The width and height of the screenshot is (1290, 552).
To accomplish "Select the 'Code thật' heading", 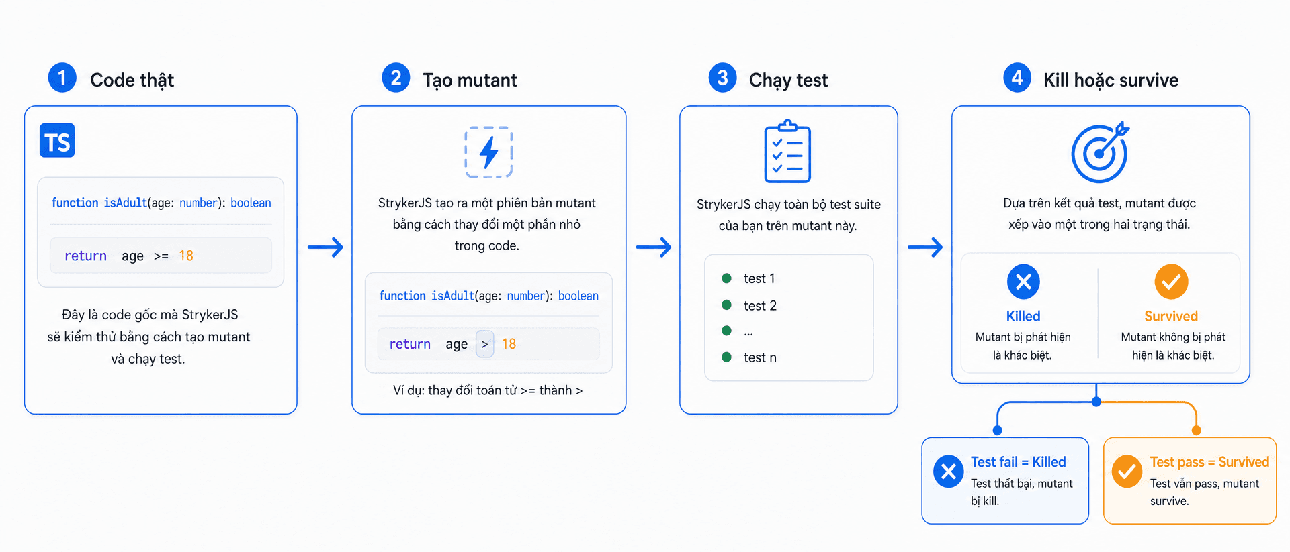I will point(132,80).
